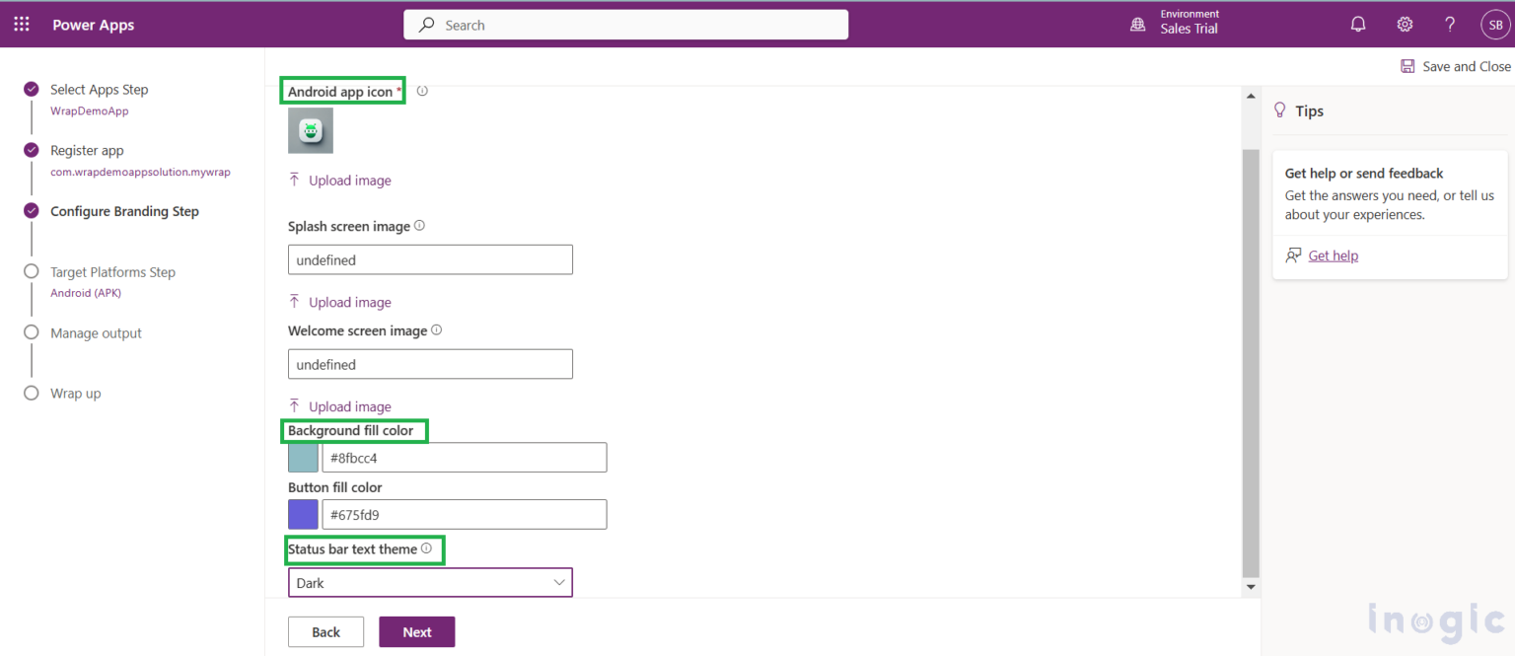
Task: Click the Android app icon info tooltip
Action: click(422, 90)
